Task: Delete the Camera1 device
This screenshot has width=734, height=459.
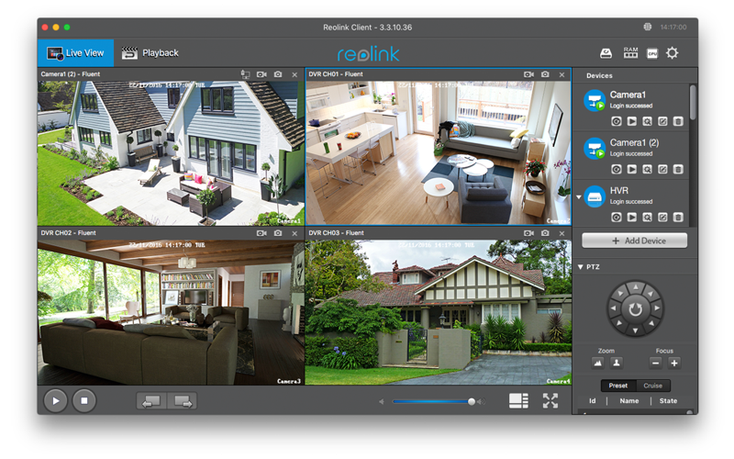Action: pyautogui.click(x=678, y=122)
